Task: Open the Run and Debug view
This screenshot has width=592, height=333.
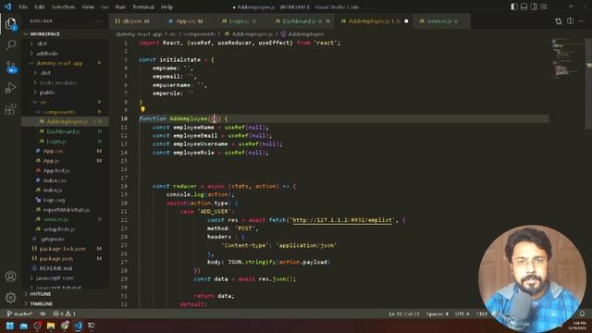Action: (10, 88)
